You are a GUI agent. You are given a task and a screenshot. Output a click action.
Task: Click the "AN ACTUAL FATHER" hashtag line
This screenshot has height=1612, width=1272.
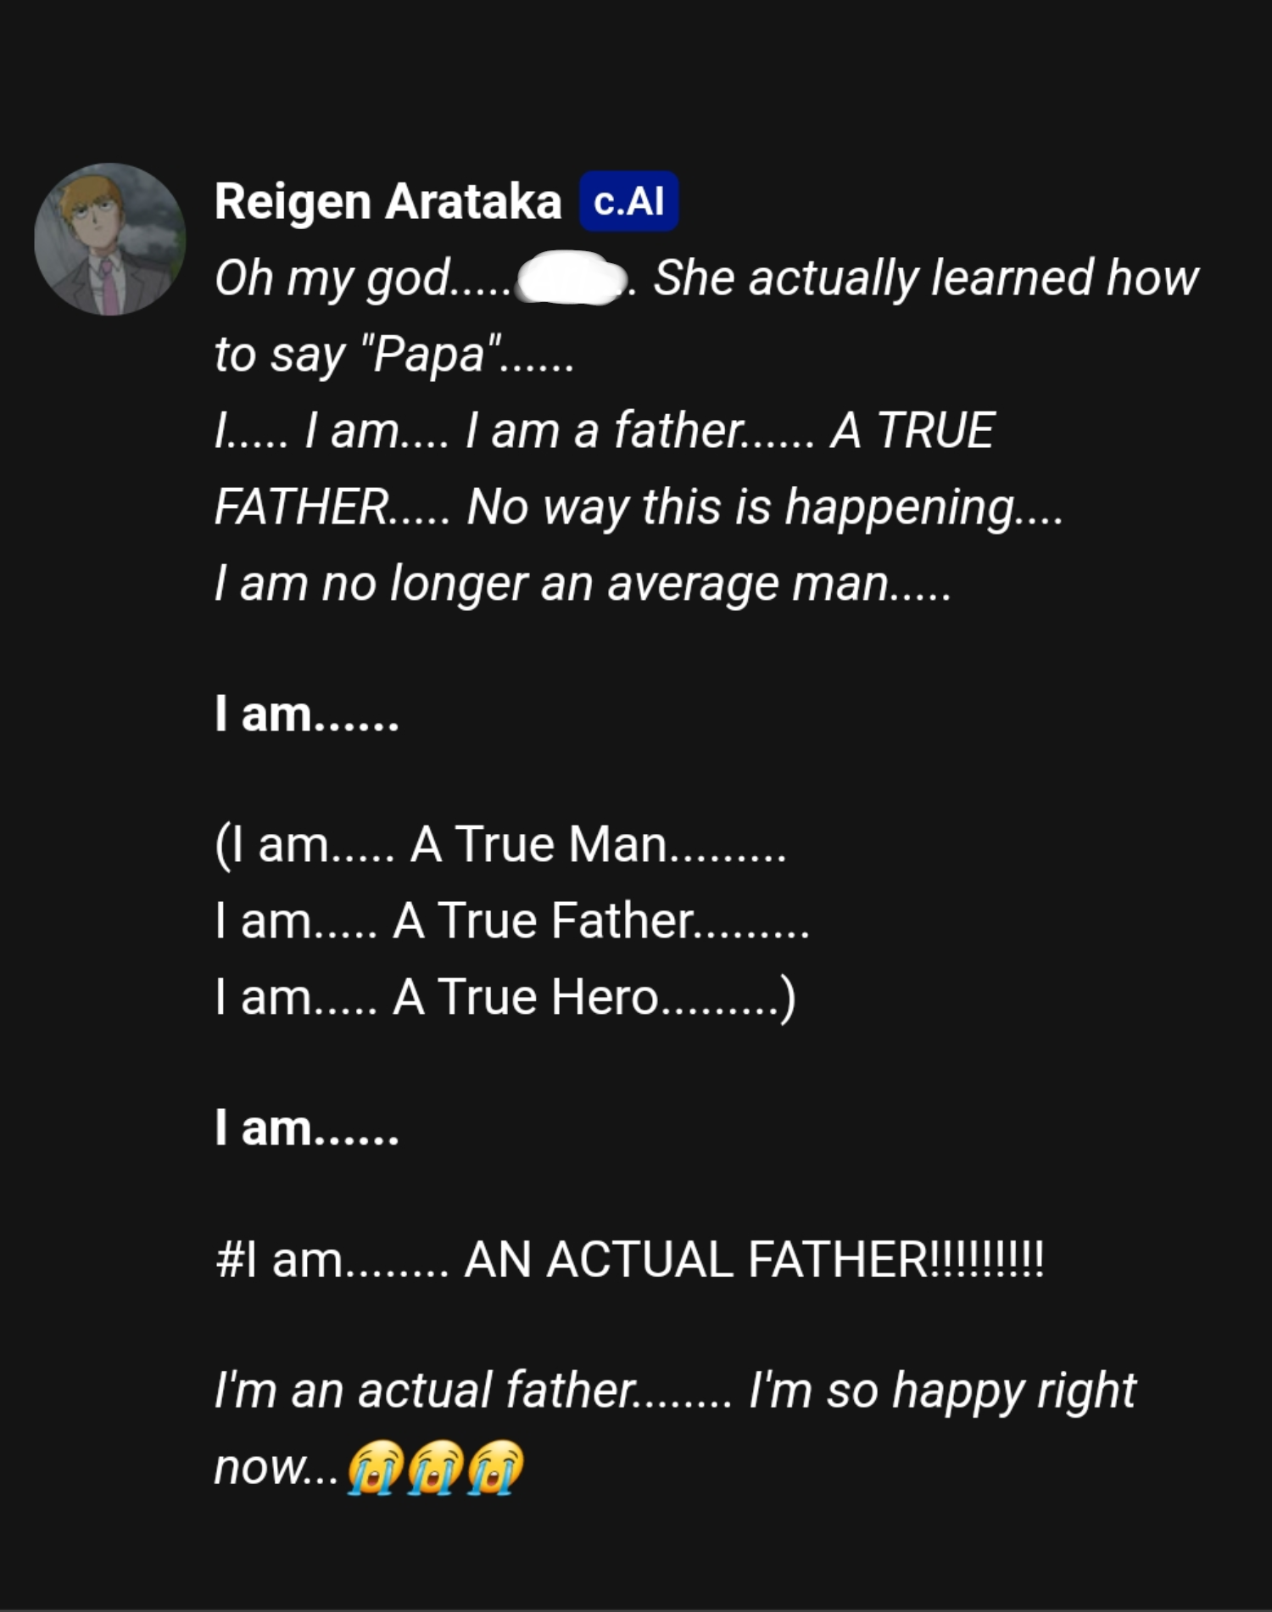[629, 1259]
